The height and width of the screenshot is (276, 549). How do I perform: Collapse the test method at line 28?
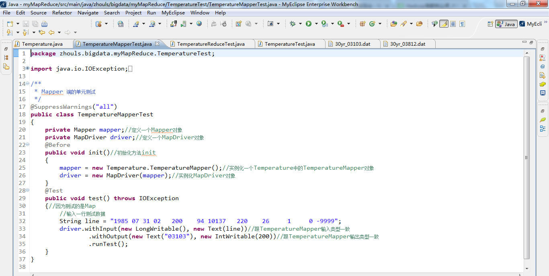27,191
